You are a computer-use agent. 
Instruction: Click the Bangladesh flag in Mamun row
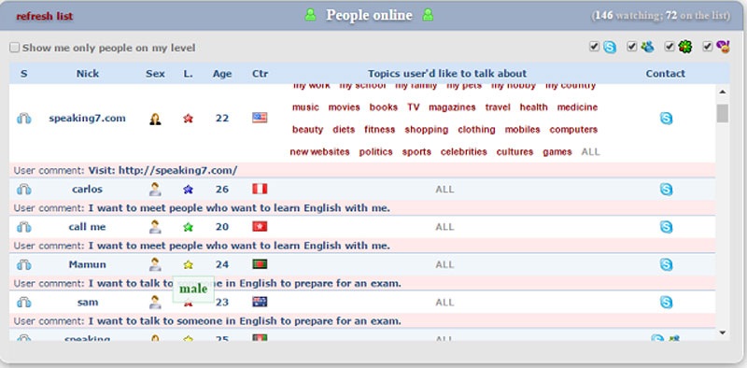click(260, 264)
